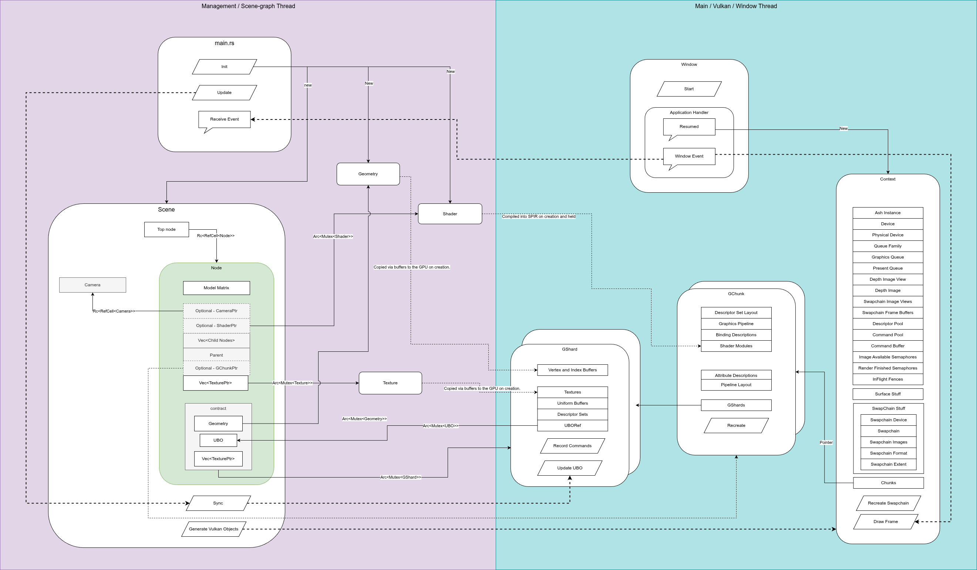Viewport: 977px width, 570px height.
Task: Select the Draw Frame parallelogram
Action: pos(886,522)
